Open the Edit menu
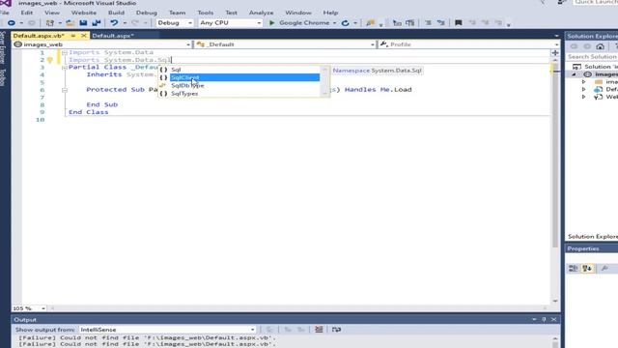Image resolution: width=618 pixels, height=348 pixels. tap(27, 13)
